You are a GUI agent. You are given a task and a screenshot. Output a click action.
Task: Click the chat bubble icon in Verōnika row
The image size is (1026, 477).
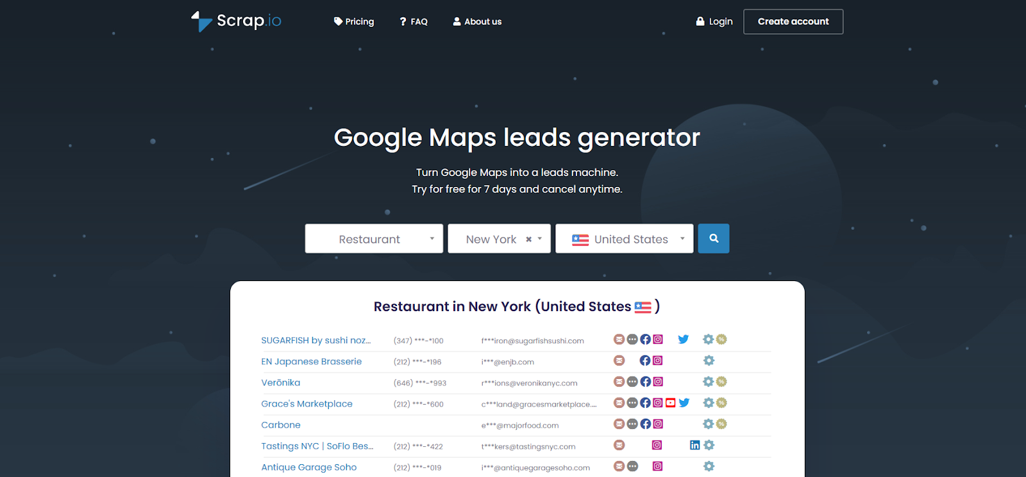[x=632, y=382]
